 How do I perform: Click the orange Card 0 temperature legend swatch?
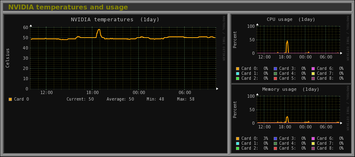[x=10, y=99]
